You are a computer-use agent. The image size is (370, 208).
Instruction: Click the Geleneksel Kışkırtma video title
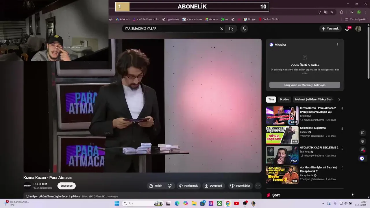313,128
